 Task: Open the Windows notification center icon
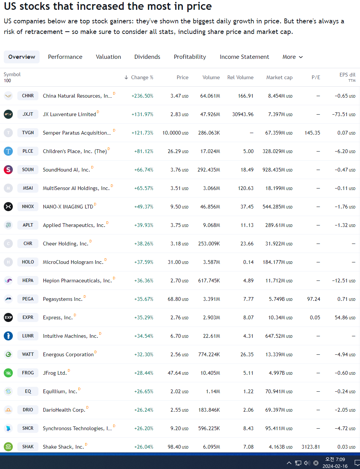tap(357, 463)
